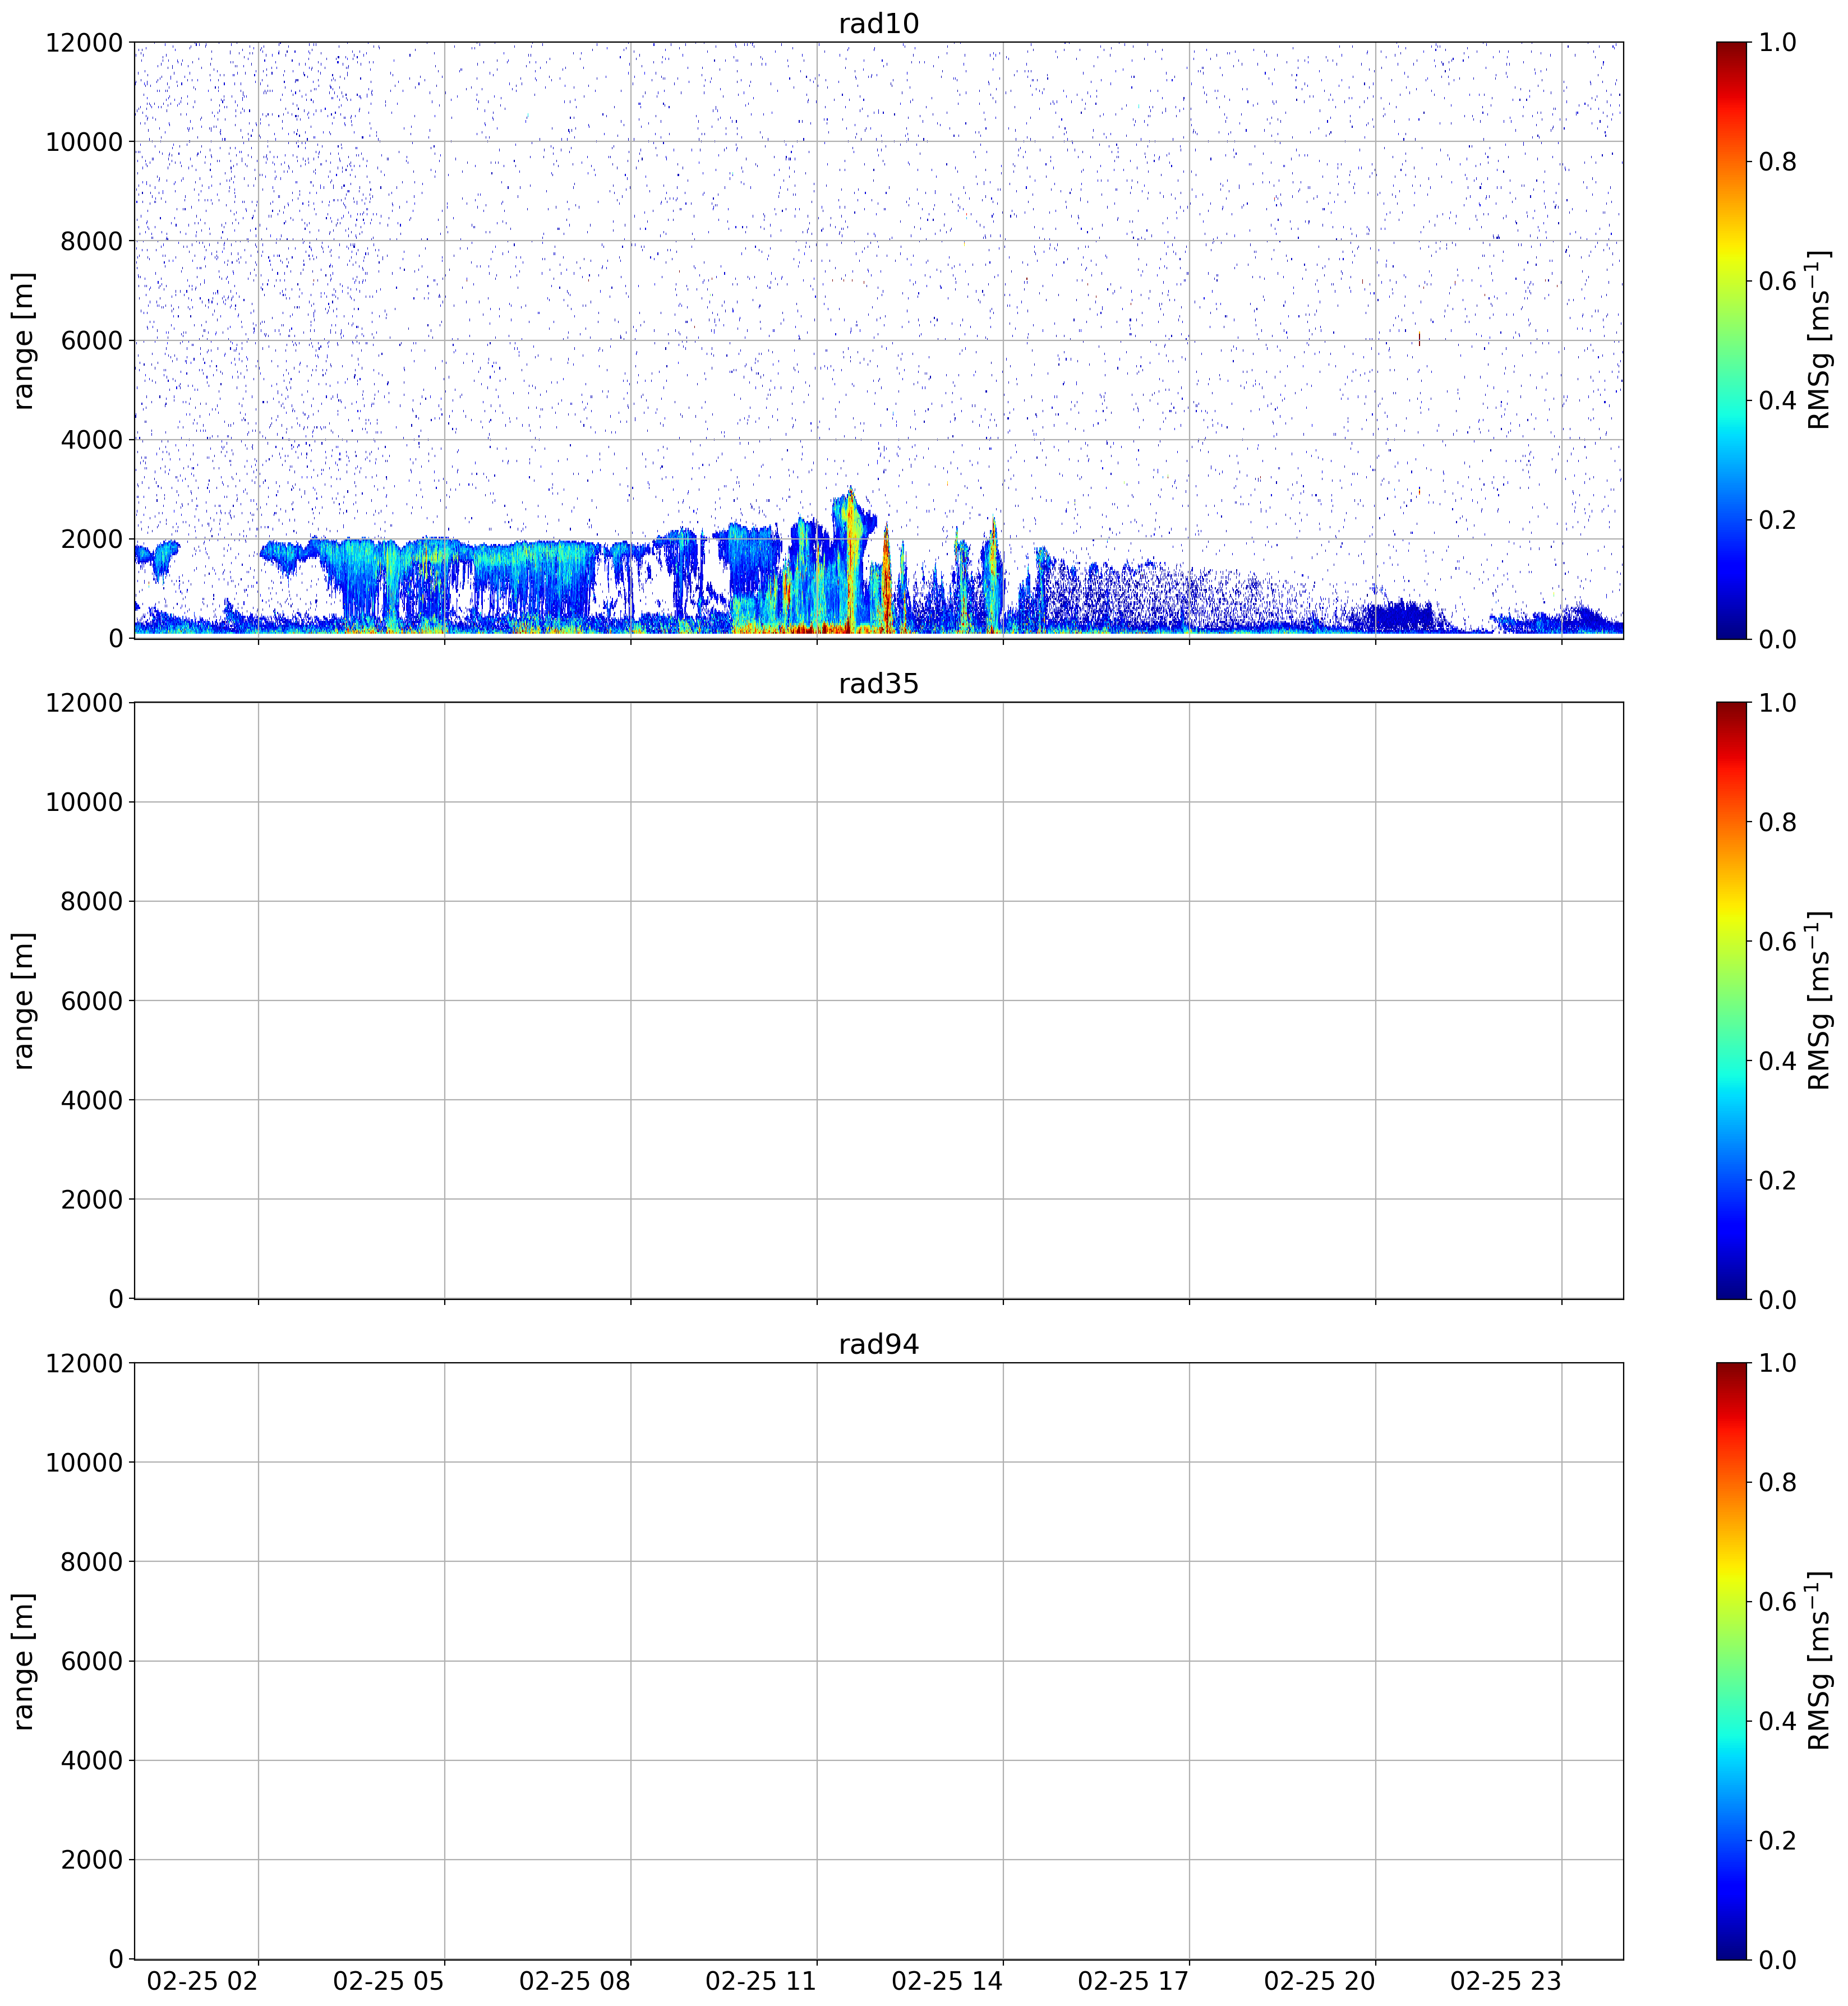Click the 0.4 tick on rad35 colorbar

[x=1777, y=1060]
